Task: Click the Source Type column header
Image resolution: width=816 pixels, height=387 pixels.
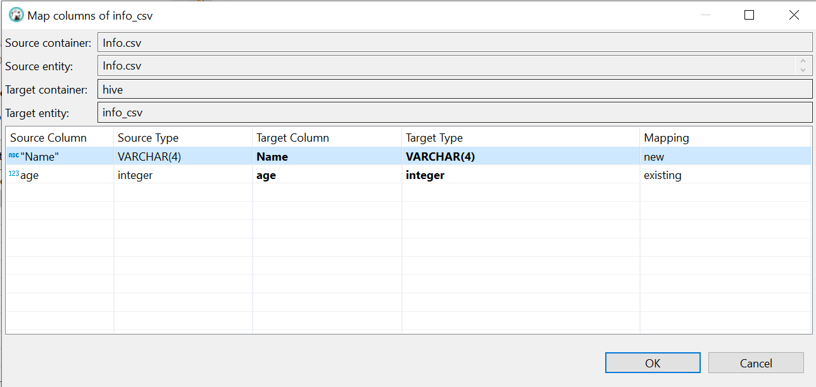Action: click(148, 137)
